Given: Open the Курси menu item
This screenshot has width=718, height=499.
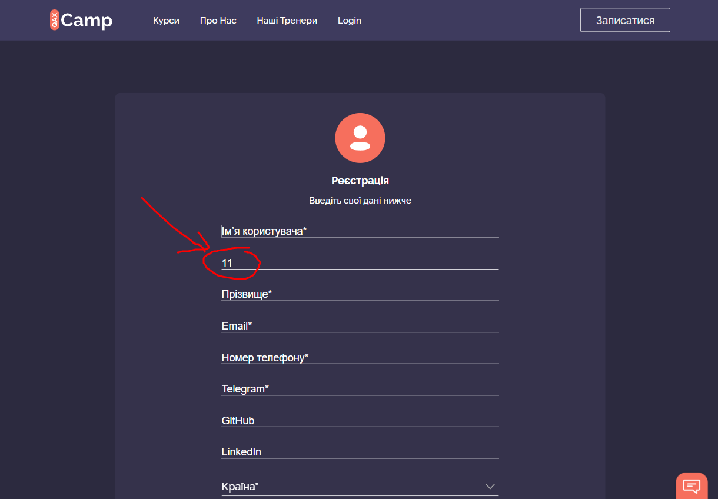Looking at the screenshot, I should [166, 20].
